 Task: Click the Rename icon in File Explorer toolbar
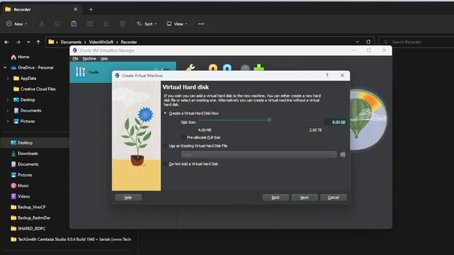click(x=90, y=23)
